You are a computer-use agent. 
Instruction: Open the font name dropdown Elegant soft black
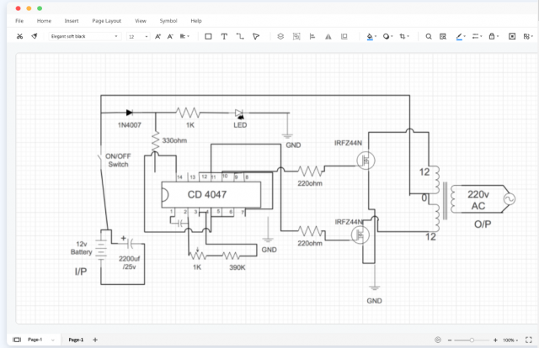tap(84, 36)
